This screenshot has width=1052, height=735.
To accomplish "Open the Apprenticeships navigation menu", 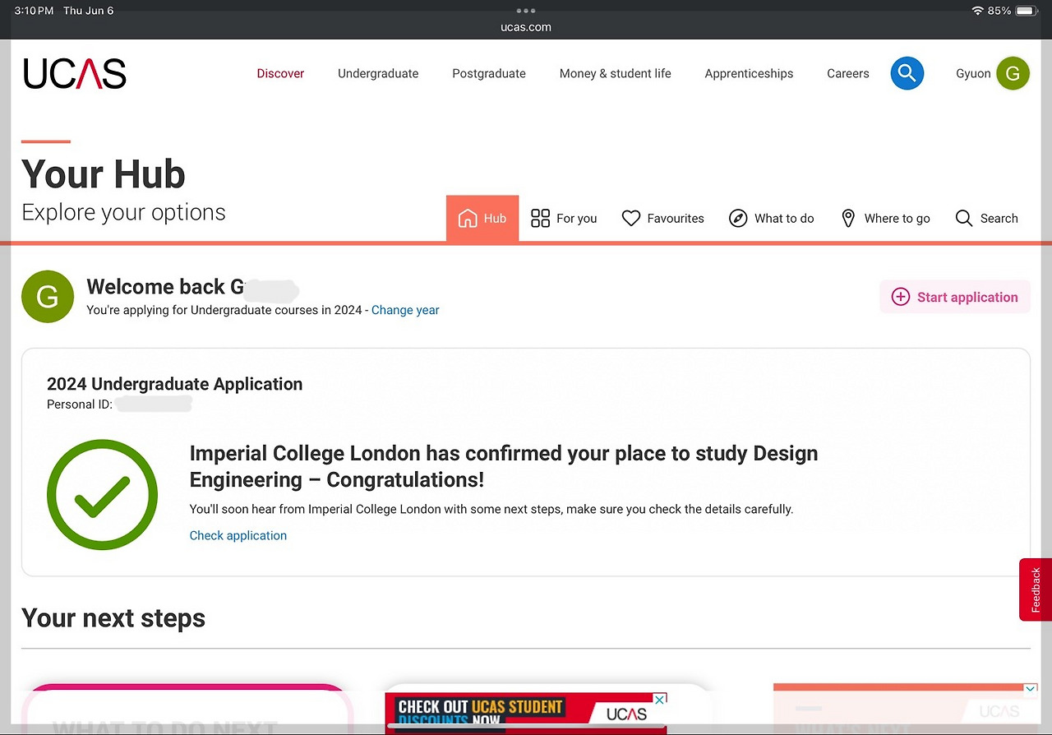I will point(748,73).
